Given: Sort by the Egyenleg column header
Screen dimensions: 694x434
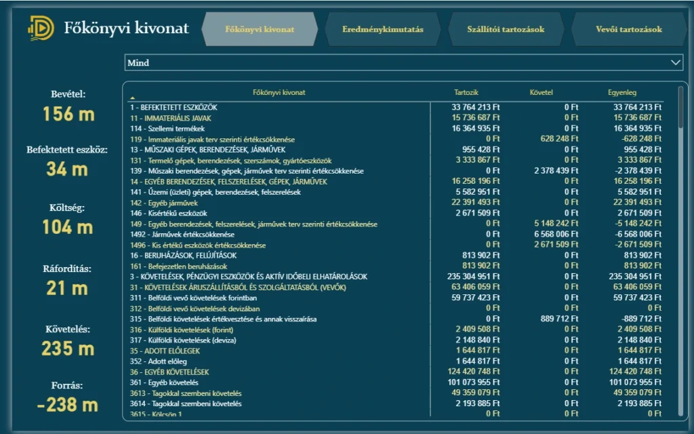Looking at the screenshot, I should click(x=621, y=92).
